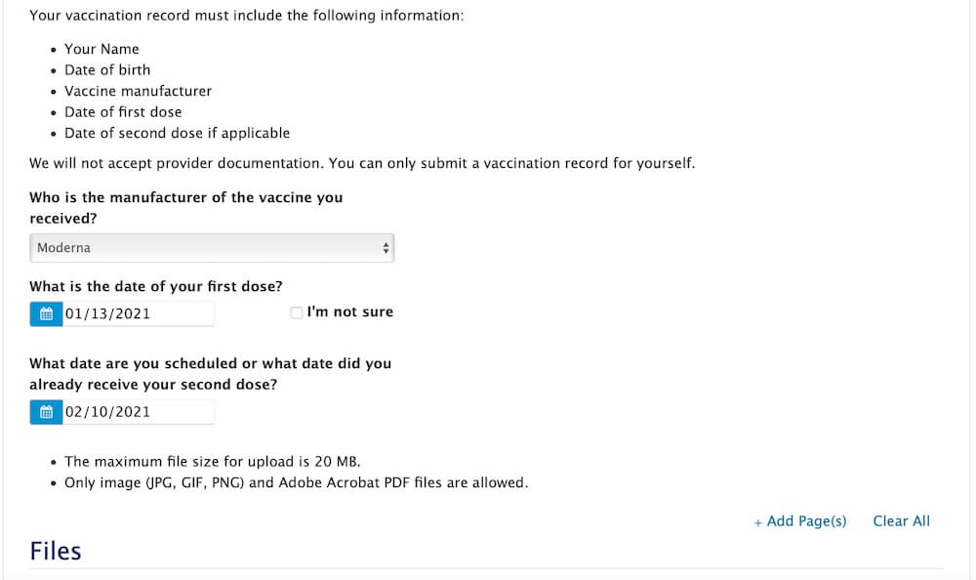Check the "I'm not sure" checkbox
The image size is (976, 580).
tap(297, 312)
